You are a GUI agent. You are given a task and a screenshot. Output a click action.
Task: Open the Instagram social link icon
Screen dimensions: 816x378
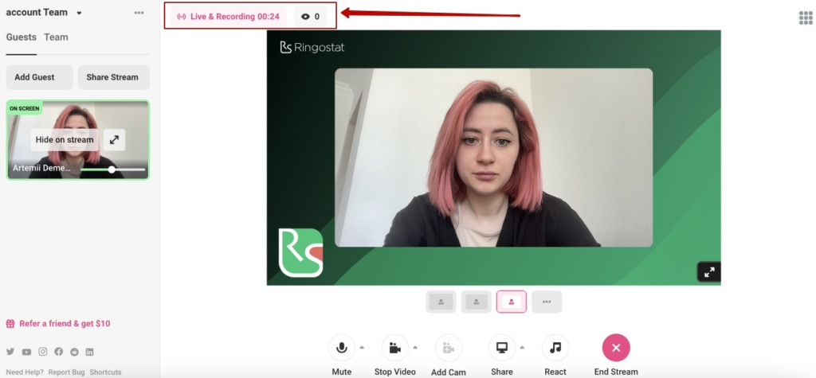coord(43,352)
